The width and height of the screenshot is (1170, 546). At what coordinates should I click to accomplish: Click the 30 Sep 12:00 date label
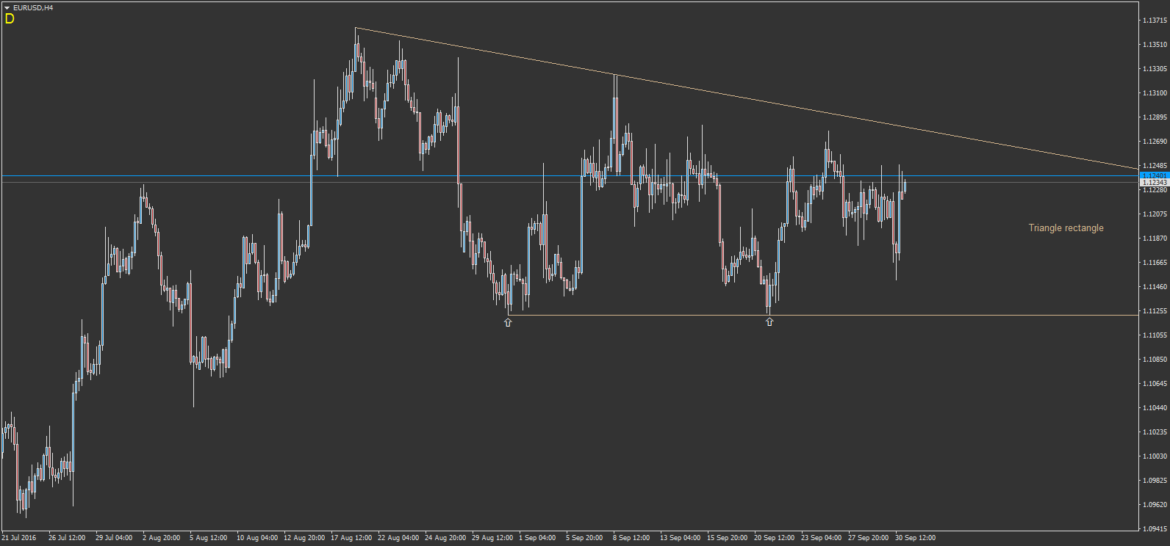click(915, 538)
